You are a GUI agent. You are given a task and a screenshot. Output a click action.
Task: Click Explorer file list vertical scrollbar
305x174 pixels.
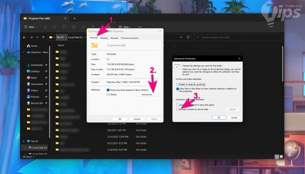coord(283,64)
